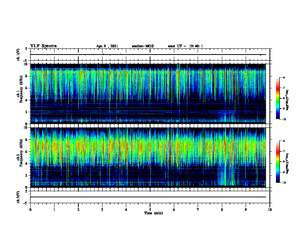Screen dimensions: 304x235
Task: Click the "-10" label on ch.2 colorbar
Action: coord(284,183)
